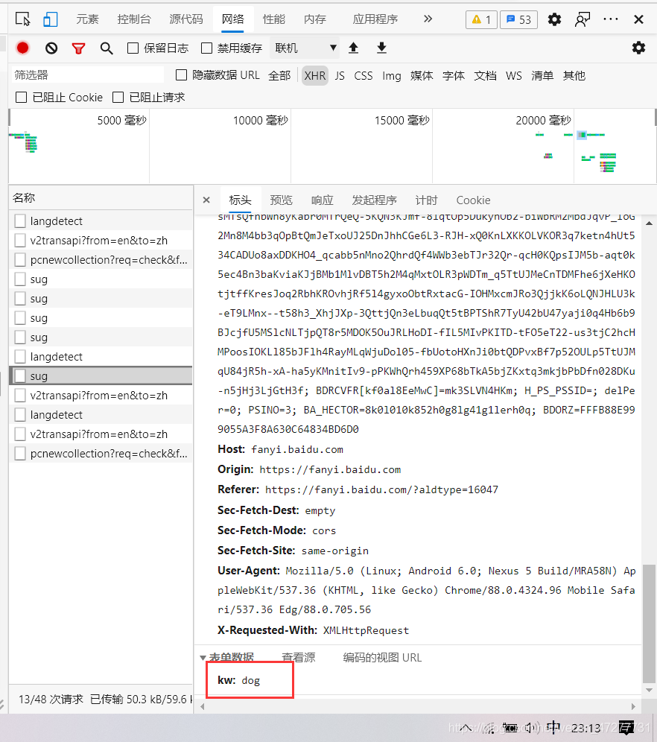This screenshot has width=657, height=742.
Task: Select the 标头 detail tab
Action: [x=240, y=200]
